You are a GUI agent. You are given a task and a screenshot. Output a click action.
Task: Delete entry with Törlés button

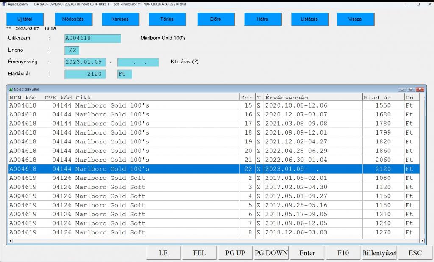[167, 19]
